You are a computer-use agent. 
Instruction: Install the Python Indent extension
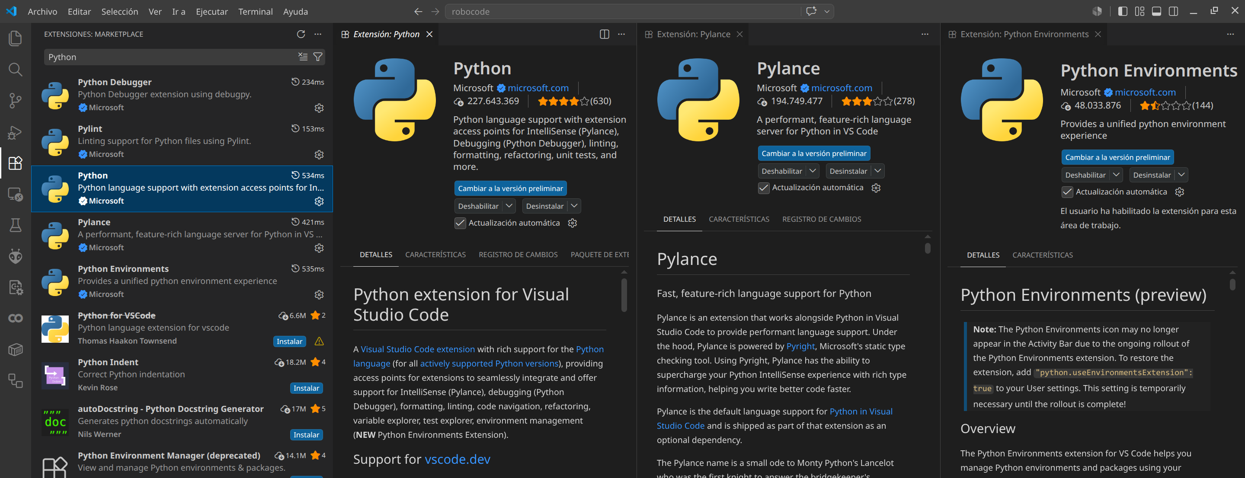pyautogui.click(x=306, y=388)
